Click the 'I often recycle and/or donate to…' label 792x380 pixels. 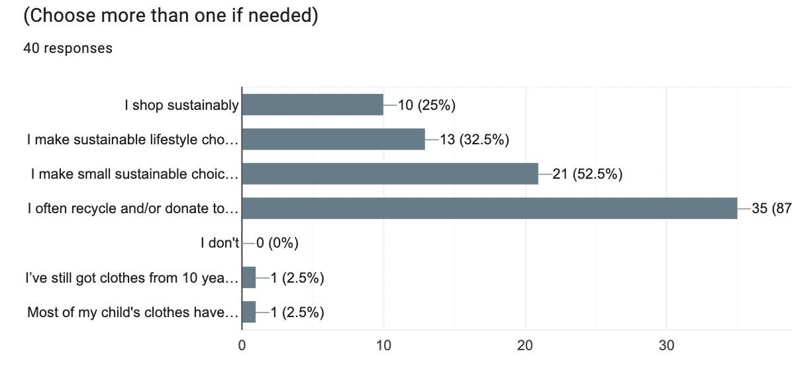(133, 209)
